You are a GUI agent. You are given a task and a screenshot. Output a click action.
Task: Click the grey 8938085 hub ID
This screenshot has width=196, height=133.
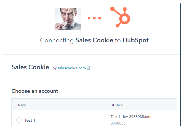click(118, 123)
